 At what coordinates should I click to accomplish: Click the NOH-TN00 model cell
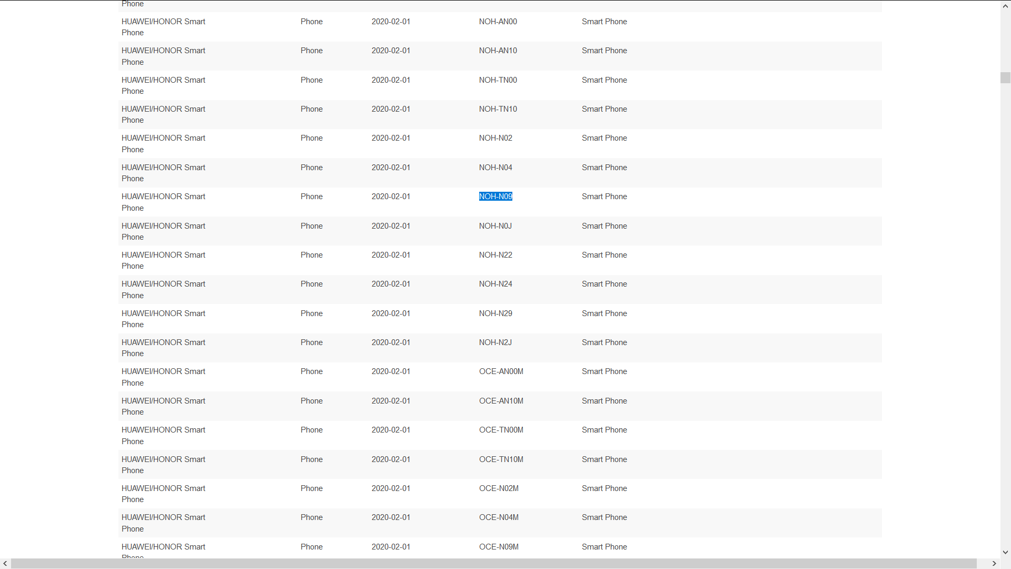(498, 80)
